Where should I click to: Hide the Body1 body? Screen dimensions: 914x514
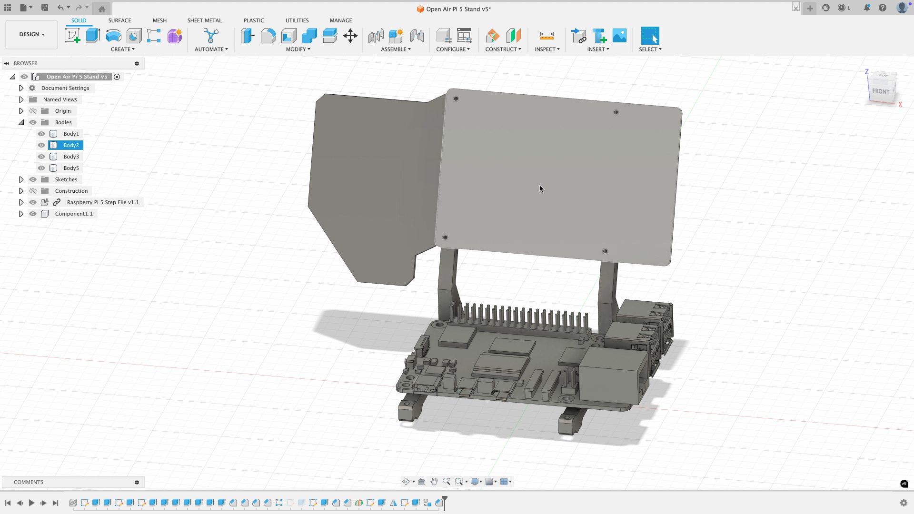[41, 134]
